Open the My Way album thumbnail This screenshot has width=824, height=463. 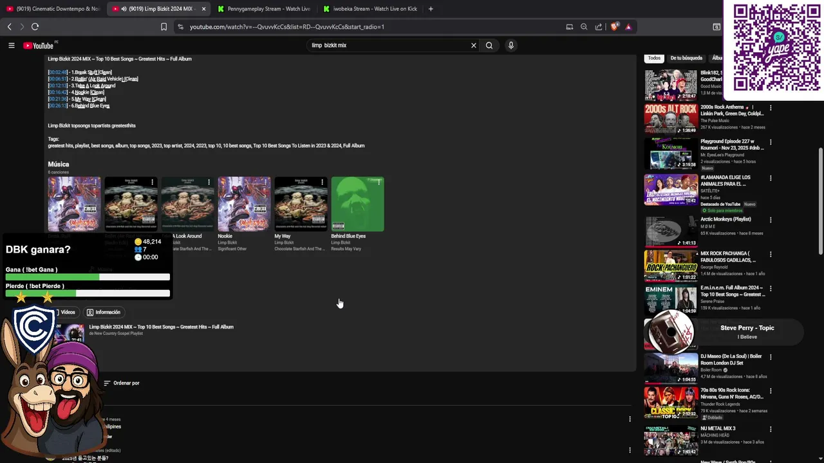[x=301, y=204]
